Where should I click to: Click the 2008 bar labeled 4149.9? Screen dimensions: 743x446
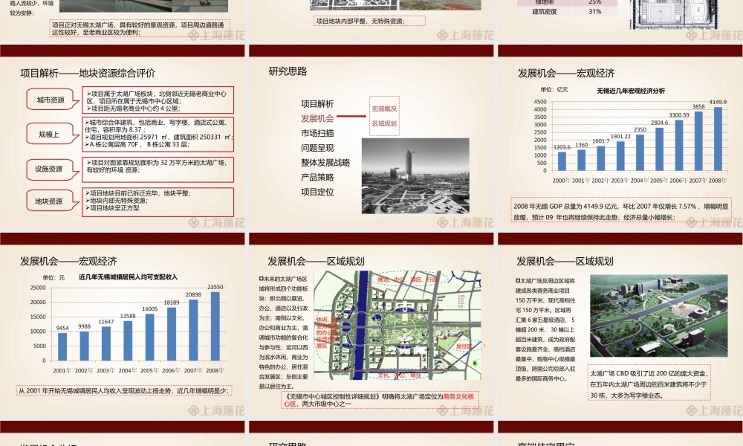point(718,139)
